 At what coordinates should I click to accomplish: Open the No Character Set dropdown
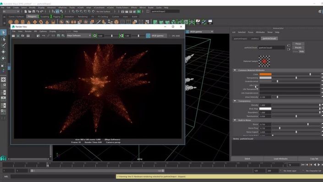coord(313,171)
